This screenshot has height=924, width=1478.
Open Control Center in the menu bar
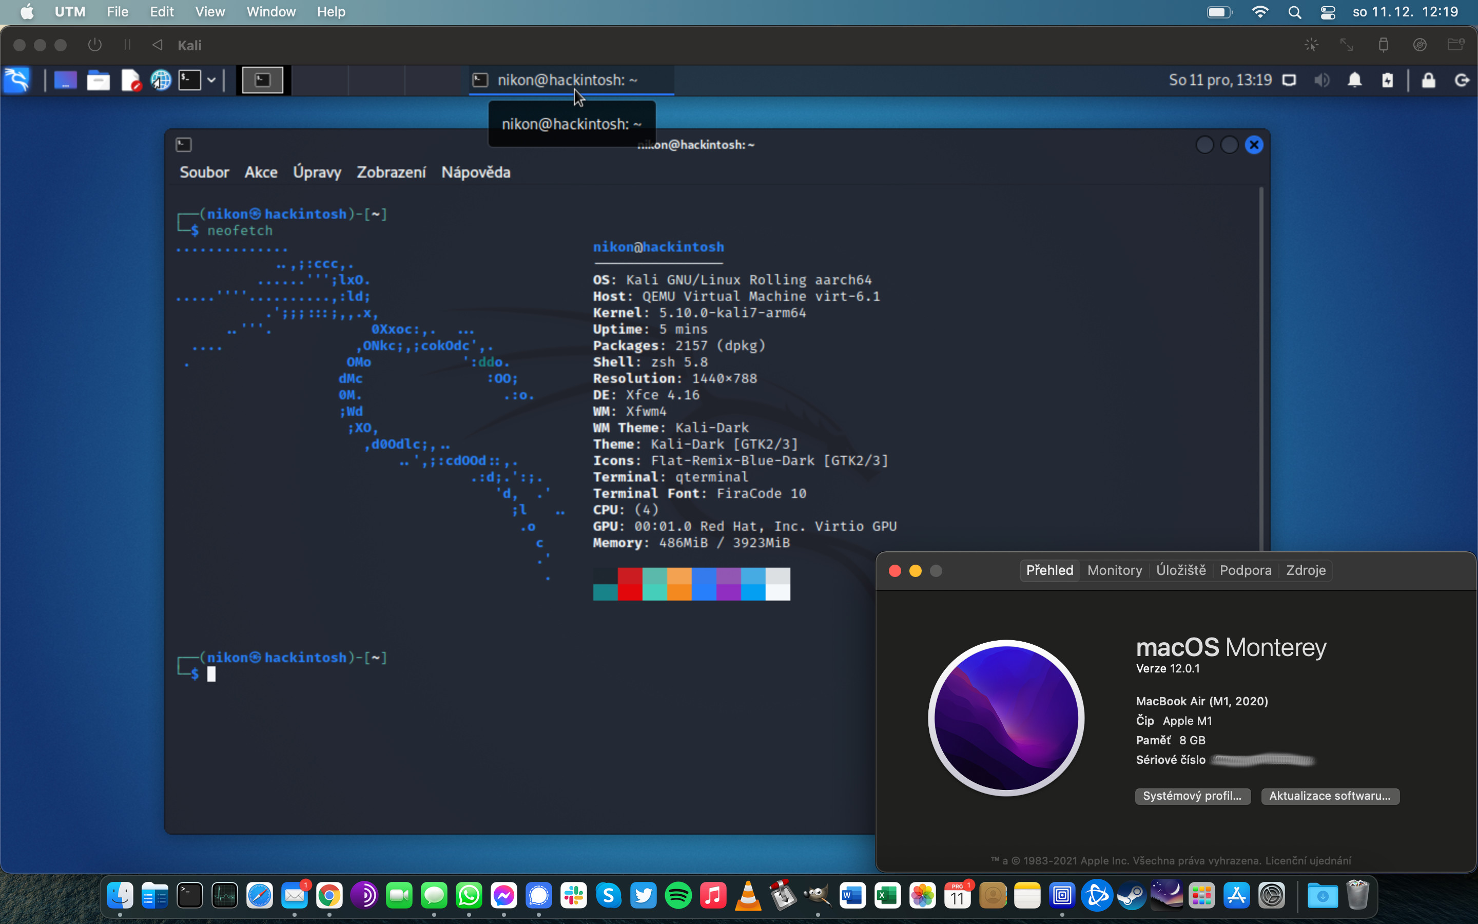click(1328, 12)
